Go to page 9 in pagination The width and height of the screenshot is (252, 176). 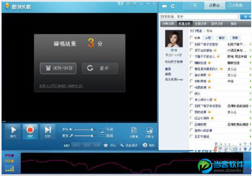point(240,144)
